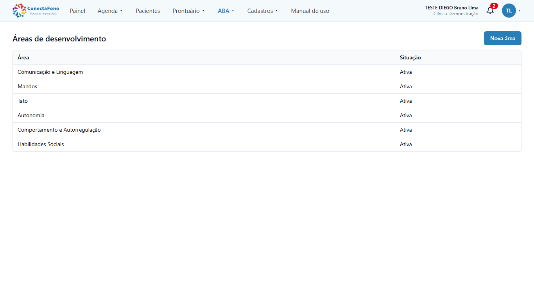
Task: Click Ativa status for Mandos
Action: pos(406,86)
